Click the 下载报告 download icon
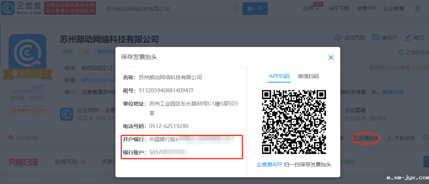The height and width of the screenshot is (184, 429). [390, 138]
